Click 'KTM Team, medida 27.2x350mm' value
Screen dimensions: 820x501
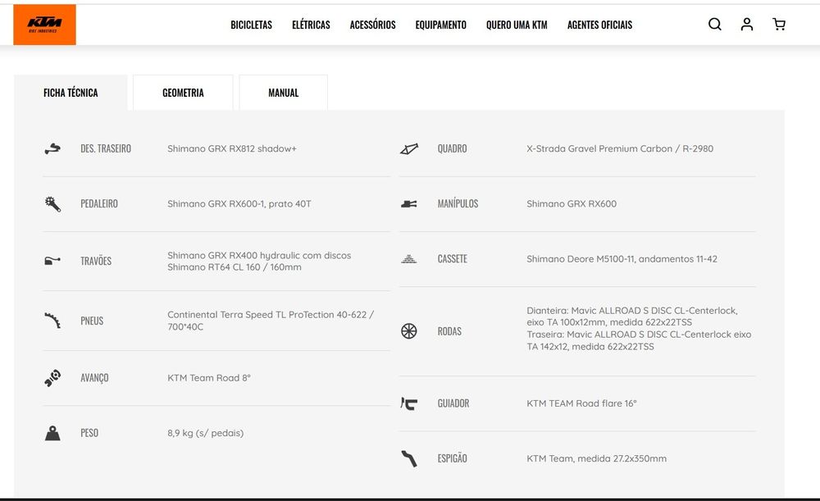click(596, 458)
